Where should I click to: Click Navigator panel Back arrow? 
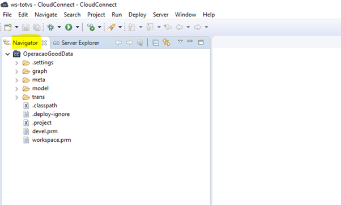[x=118, y=42]
